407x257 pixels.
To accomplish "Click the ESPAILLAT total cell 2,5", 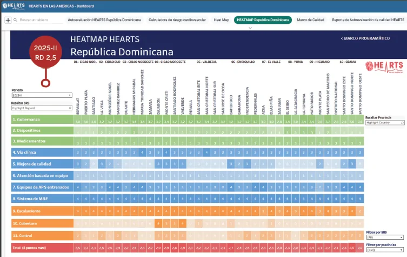I will tap(78, 248).
